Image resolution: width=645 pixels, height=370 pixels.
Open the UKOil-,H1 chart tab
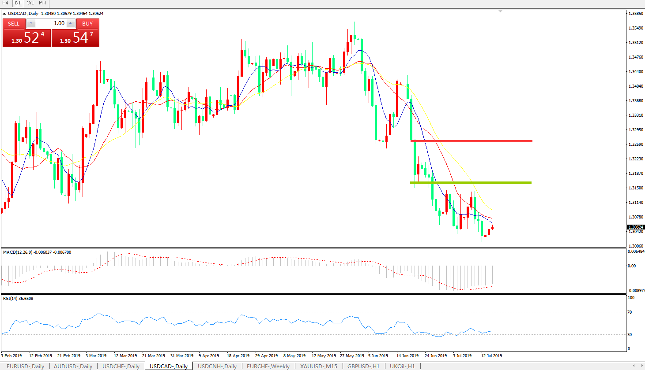coord(402,366)
